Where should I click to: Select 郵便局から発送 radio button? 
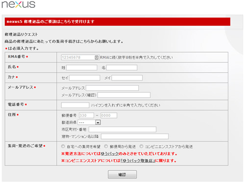pyautogui.click(x=106, y=146)
